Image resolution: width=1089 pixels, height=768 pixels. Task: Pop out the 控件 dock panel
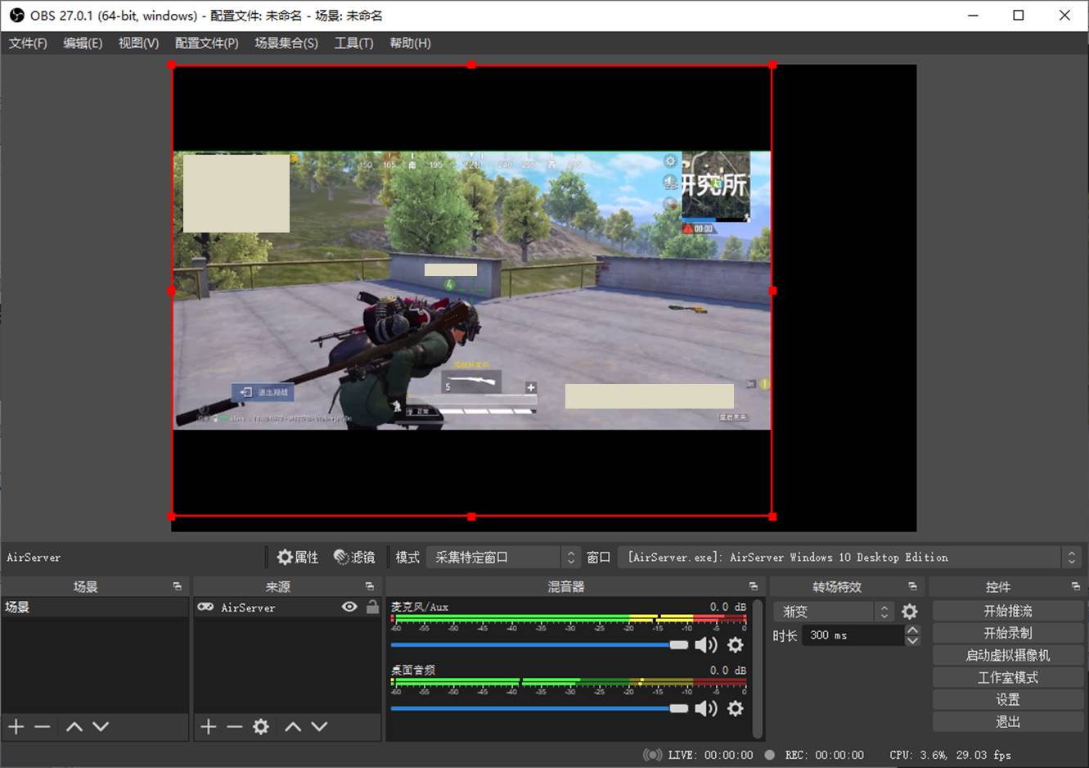1075,587
